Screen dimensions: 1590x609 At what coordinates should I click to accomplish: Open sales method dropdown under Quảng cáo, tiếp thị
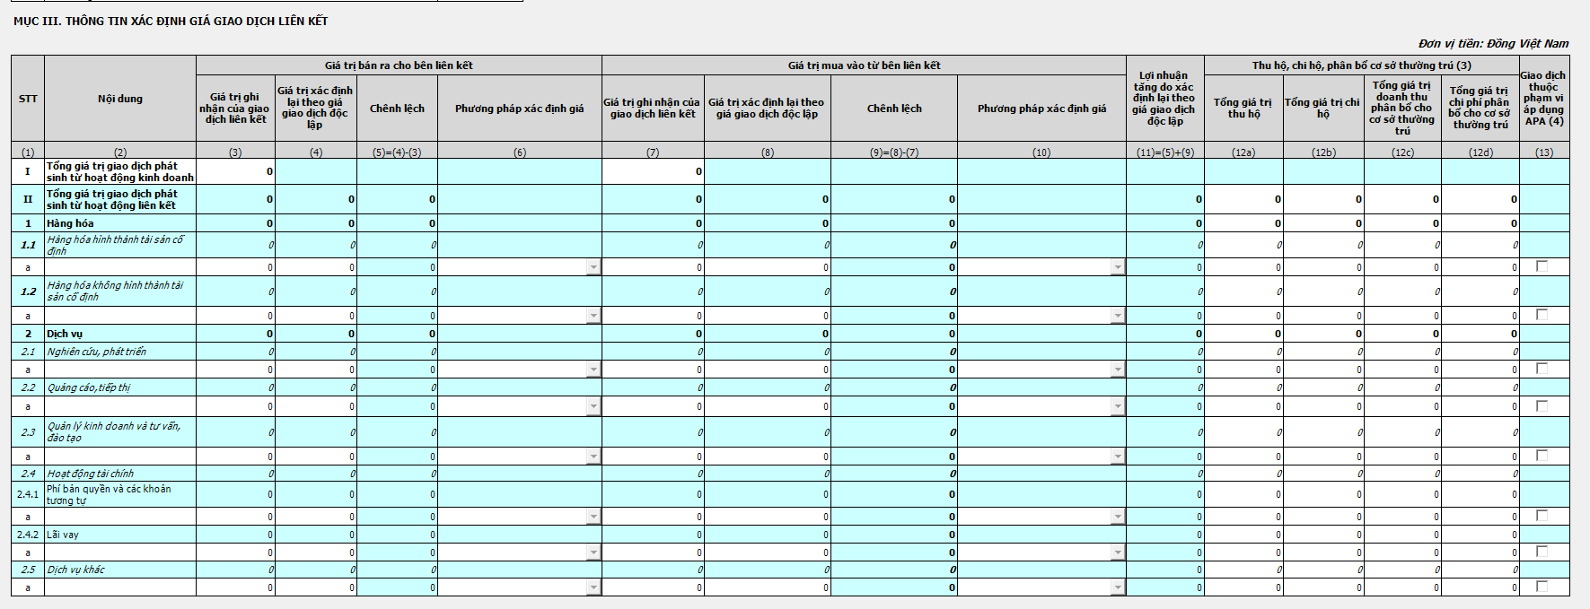[x=593, y=407]
